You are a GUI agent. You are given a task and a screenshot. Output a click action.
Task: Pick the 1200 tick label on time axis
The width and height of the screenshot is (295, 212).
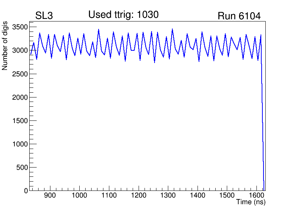pyautogui.click(x=138, y=195)
